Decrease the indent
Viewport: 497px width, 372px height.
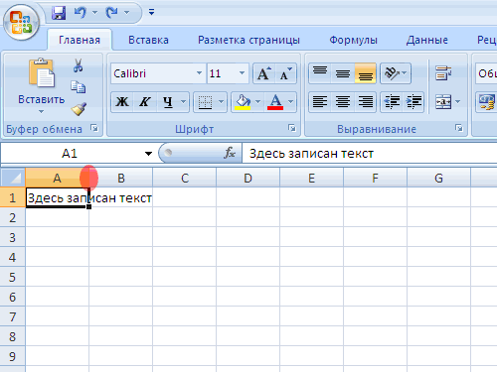(x=392, y=102)
